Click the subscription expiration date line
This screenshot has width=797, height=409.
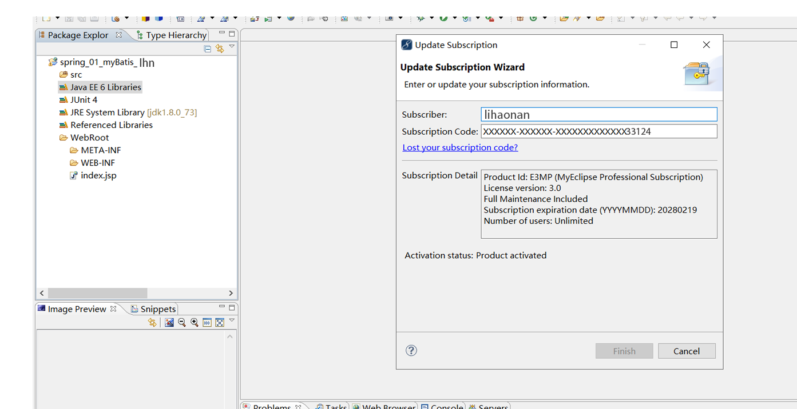(590, 210)
